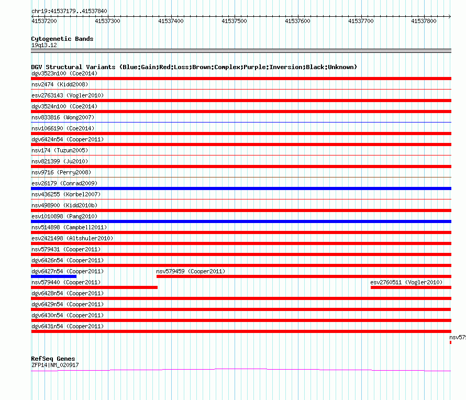Image resolution: width=466 pixels, height=400 pixels.
Task: Open variant dgv6429n54 (Cooper2011)
Action: [x=68, y=304]
